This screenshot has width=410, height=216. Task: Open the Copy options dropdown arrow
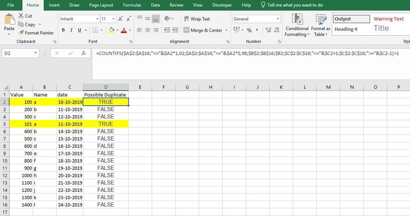tap(40, 24)
